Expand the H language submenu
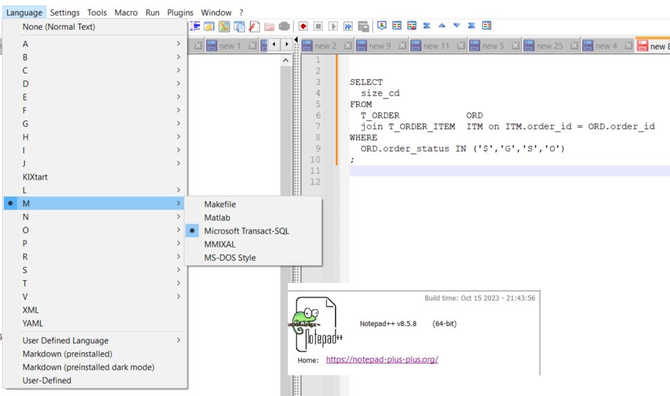Screen dimensions: 670x396 (x=95, y=137)
